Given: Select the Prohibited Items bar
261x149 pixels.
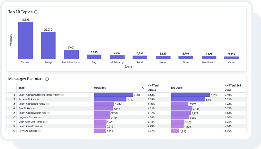Looking at the screenshot, I should coord(71,55).
